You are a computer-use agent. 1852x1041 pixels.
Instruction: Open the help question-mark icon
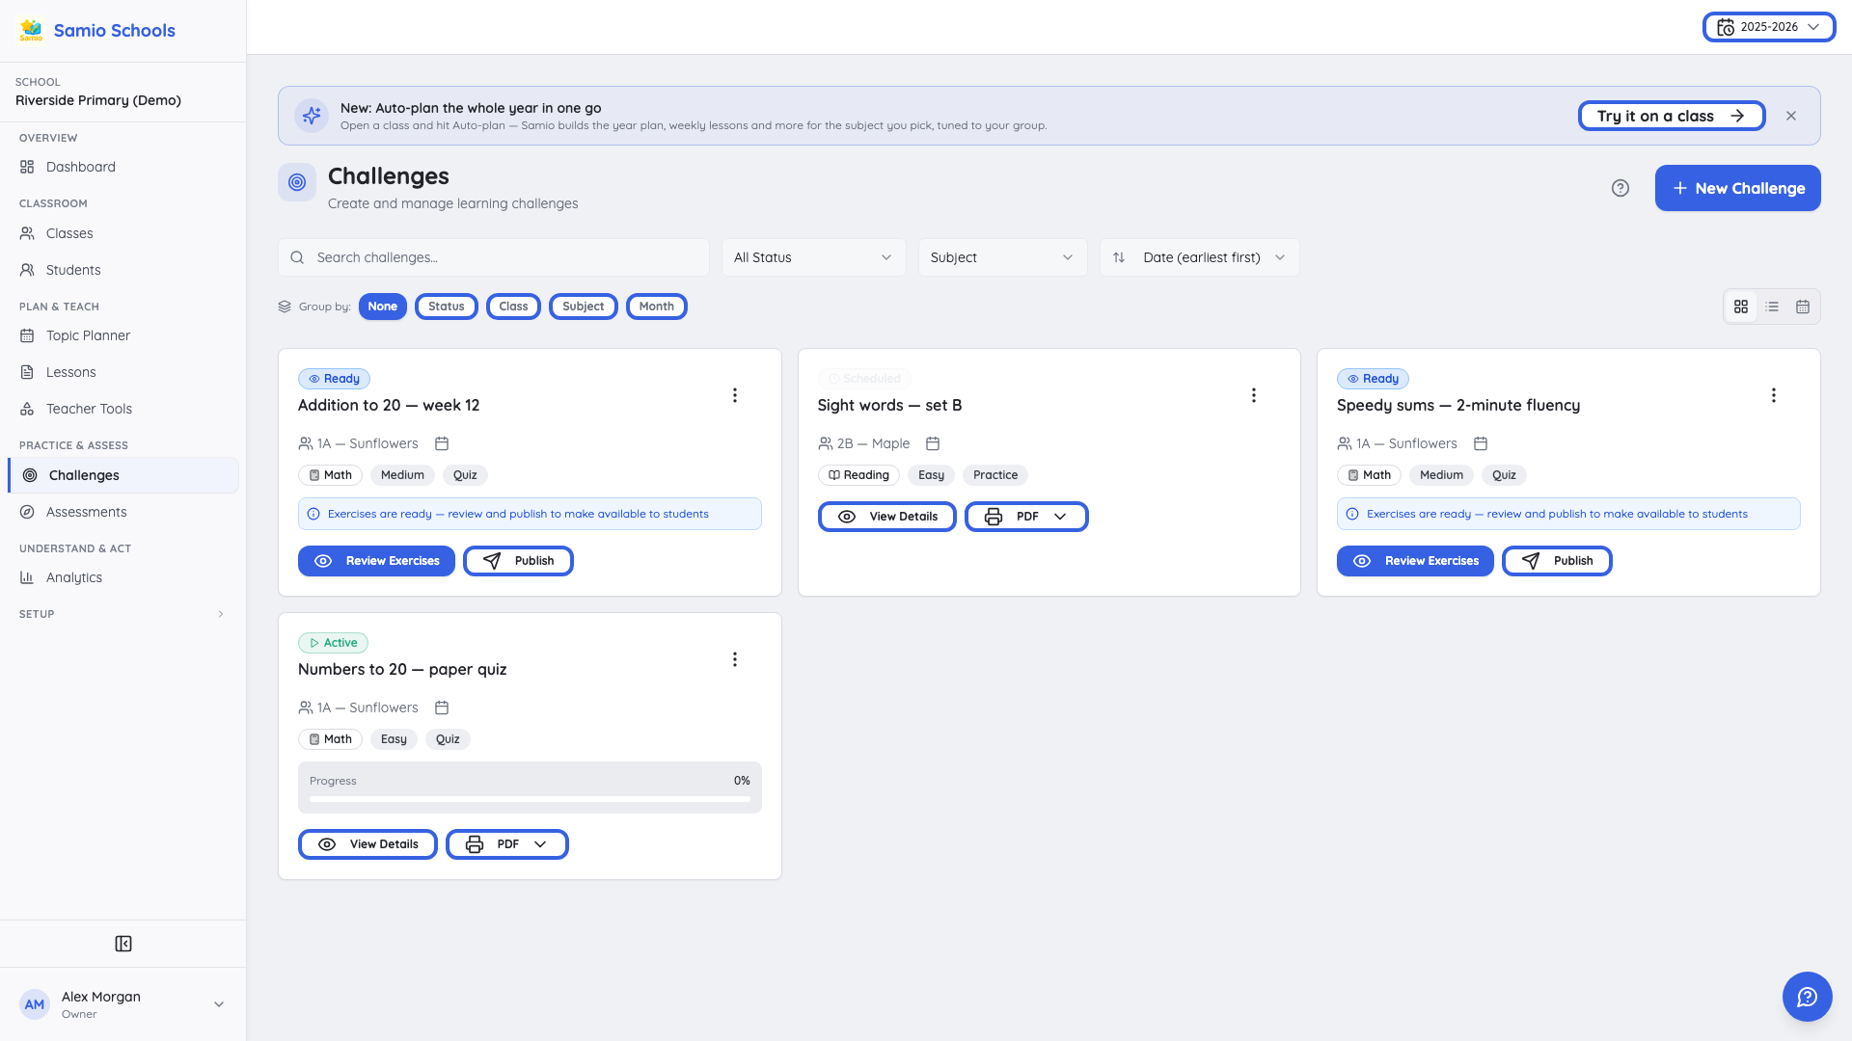pyautogui.click(x=1620, y=188)
